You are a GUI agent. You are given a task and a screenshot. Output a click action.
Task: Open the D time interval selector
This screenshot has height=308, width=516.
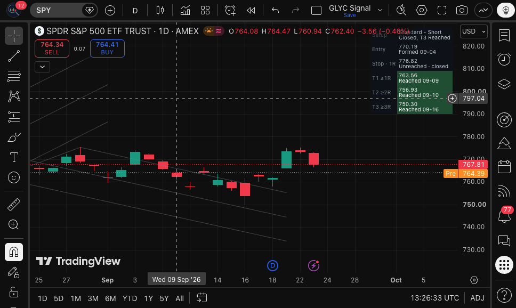pyautogui.click(x=135, y=11)
